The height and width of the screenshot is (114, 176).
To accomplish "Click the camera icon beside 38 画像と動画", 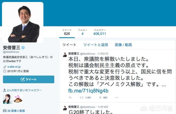I will (x=5, y=111).
